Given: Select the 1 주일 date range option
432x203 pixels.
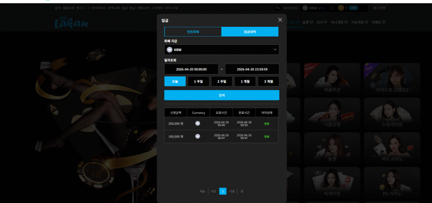Looking at the screenshot, I should coord(198,81).
